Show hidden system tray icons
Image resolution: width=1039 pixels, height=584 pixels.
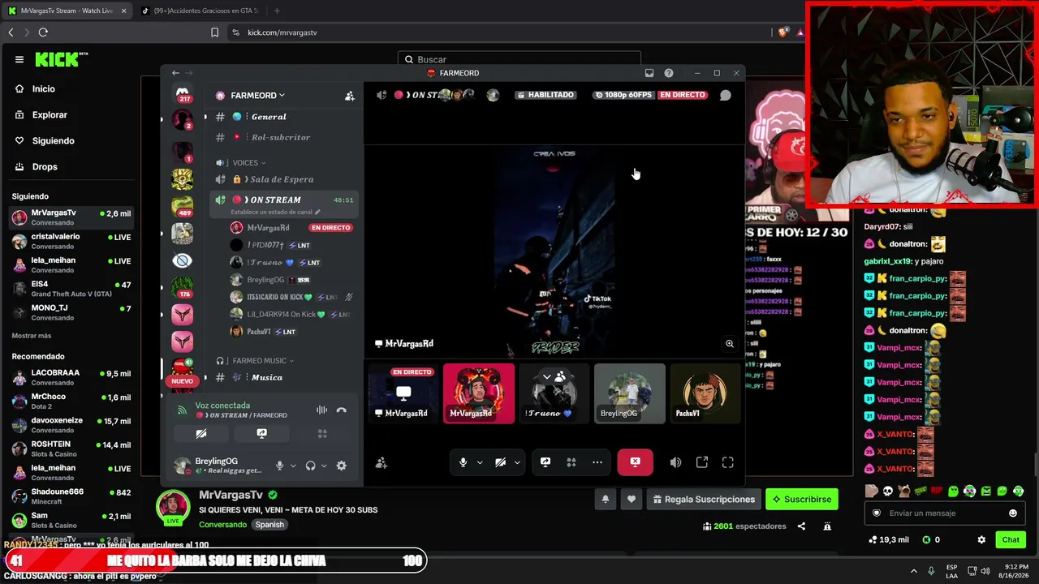[x=913, y=571]
